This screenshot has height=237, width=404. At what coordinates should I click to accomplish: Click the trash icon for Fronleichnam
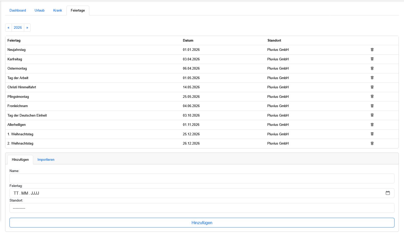(372, 106)
